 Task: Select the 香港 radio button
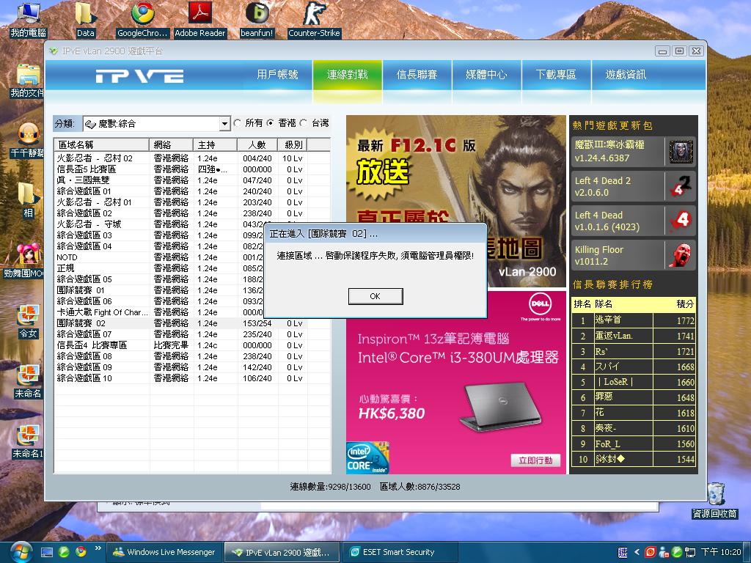270,123
